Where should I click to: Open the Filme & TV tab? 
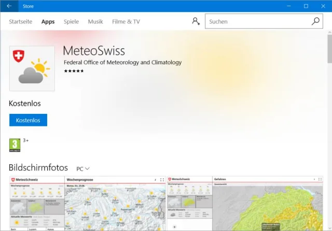126,22
